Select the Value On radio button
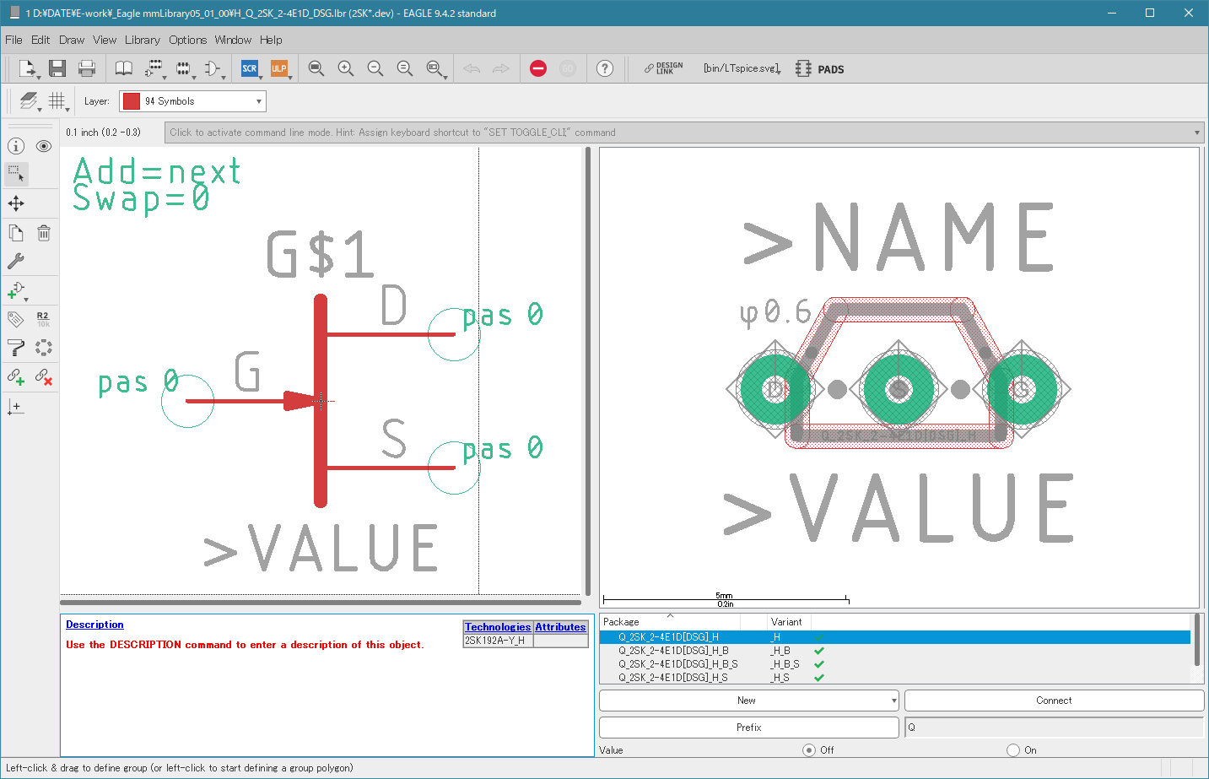1209x779 pixels. 1013,750
